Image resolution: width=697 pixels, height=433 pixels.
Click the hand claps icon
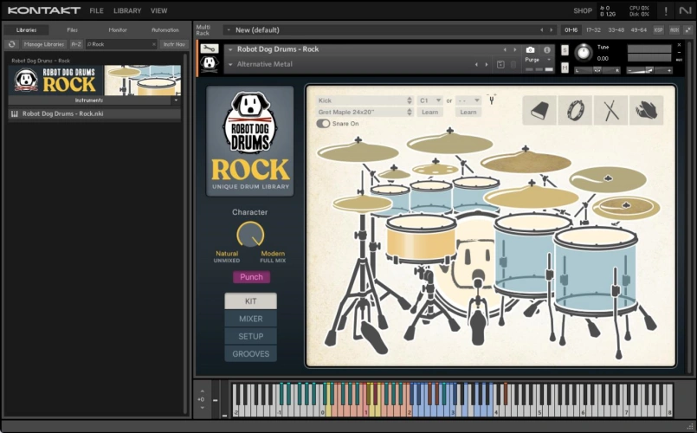point(646,110)
